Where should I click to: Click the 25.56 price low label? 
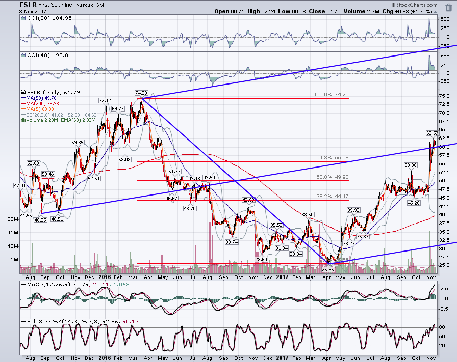pos(328,270)
